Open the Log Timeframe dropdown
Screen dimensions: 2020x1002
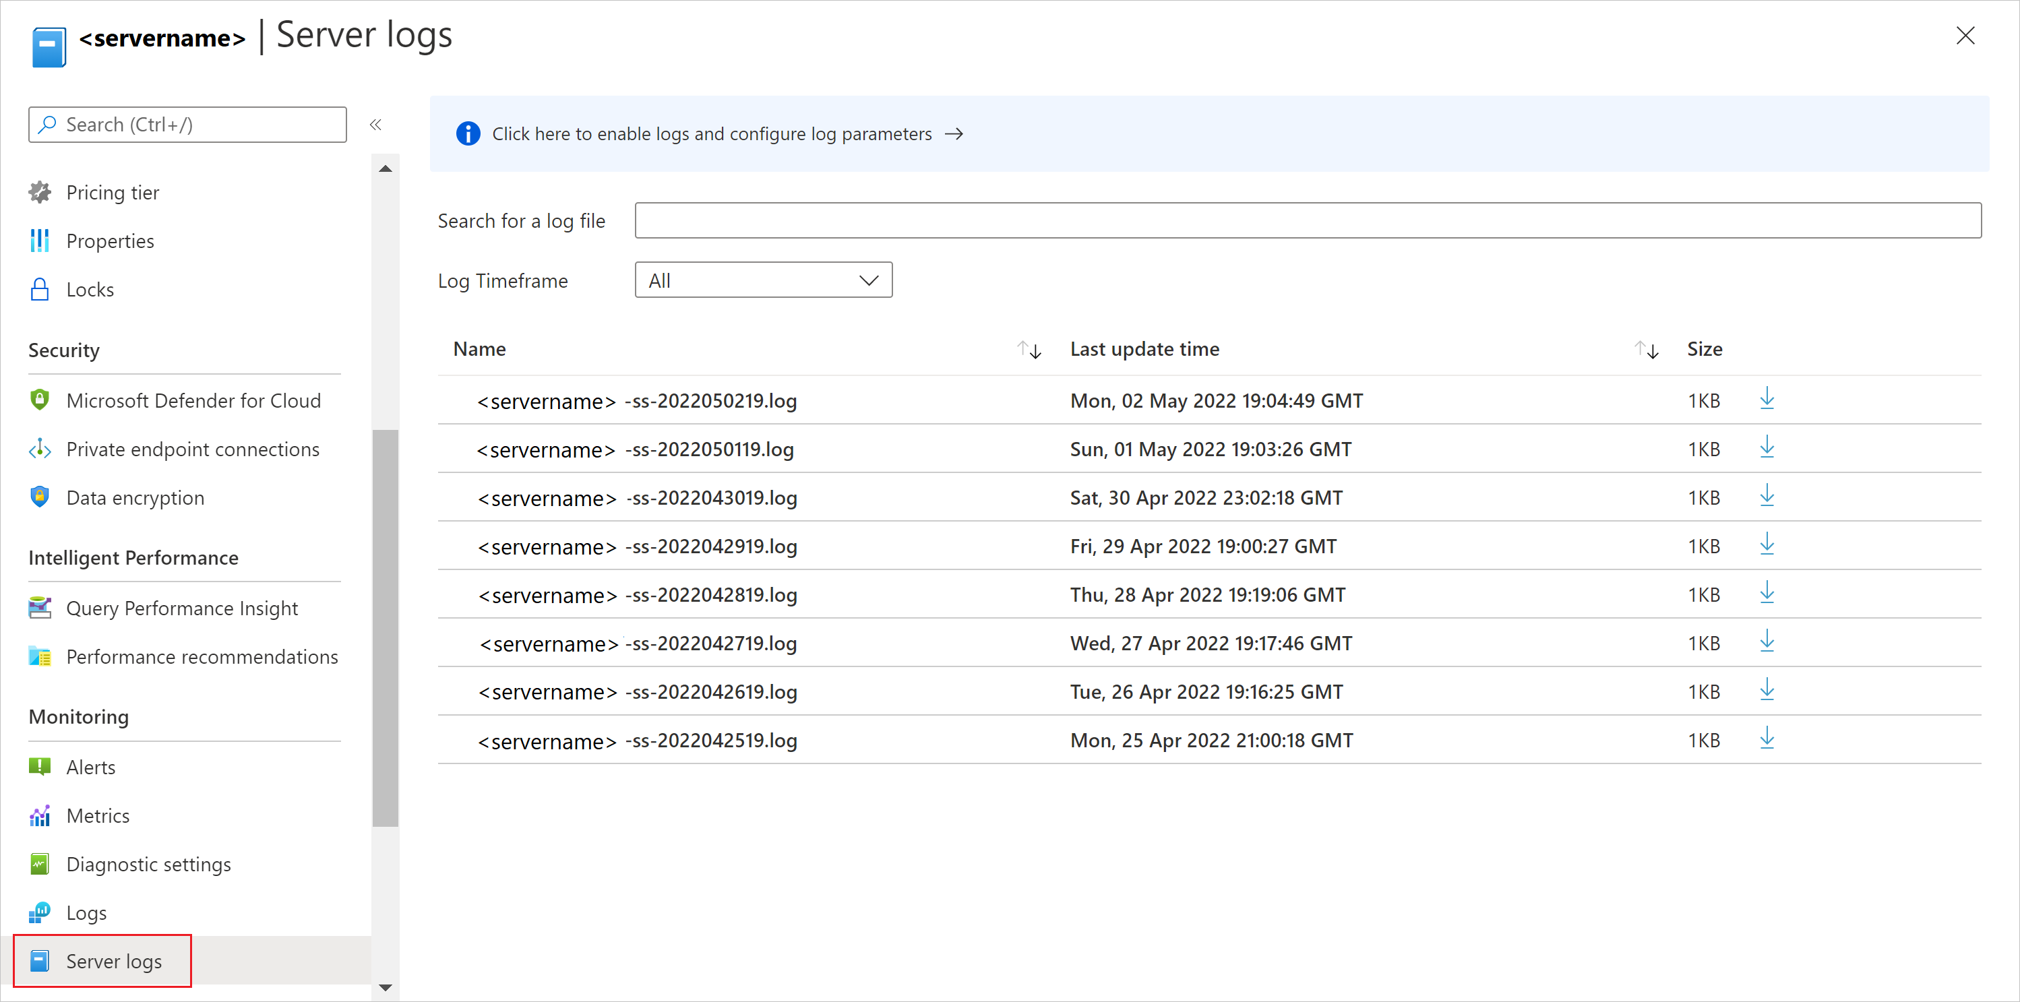pyautogui.click(x=762, y=279)
